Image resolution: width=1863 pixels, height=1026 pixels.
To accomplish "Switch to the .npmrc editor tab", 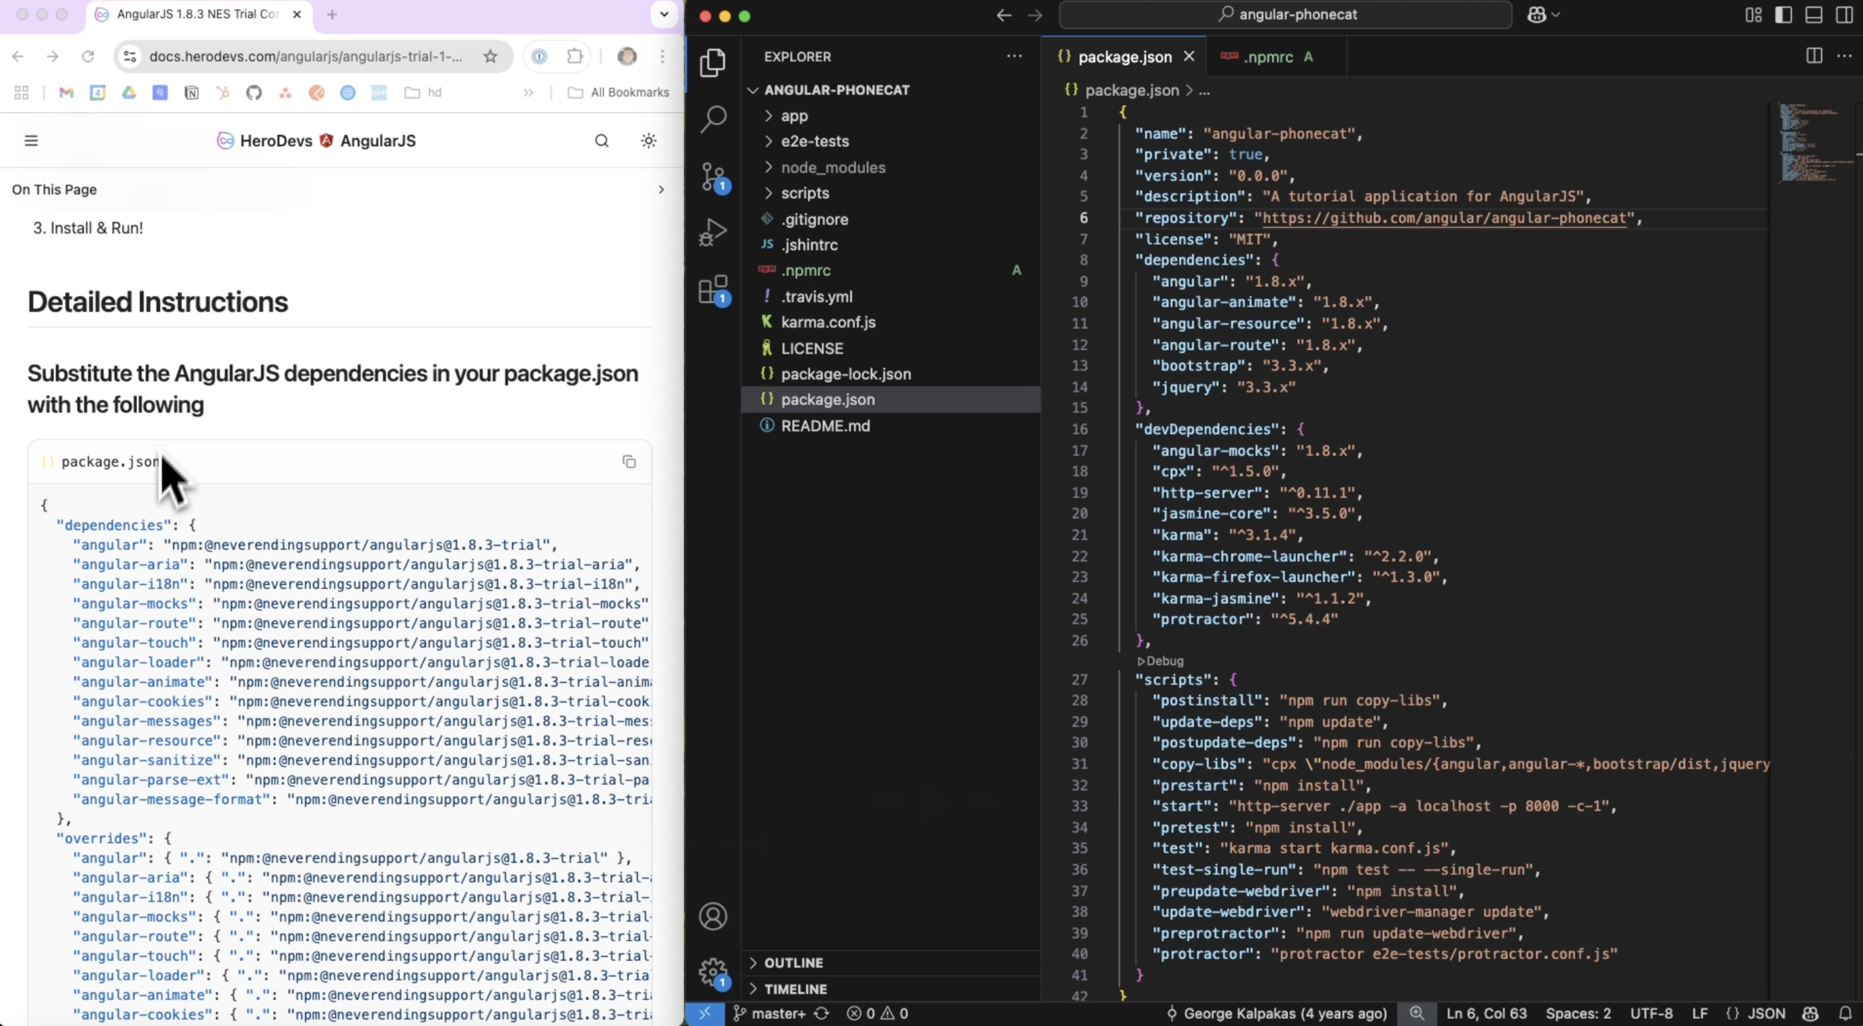I will pos(1268,57).
